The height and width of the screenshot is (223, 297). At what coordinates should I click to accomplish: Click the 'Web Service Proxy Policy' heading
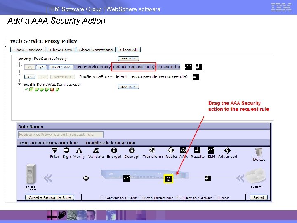(44, 41)
